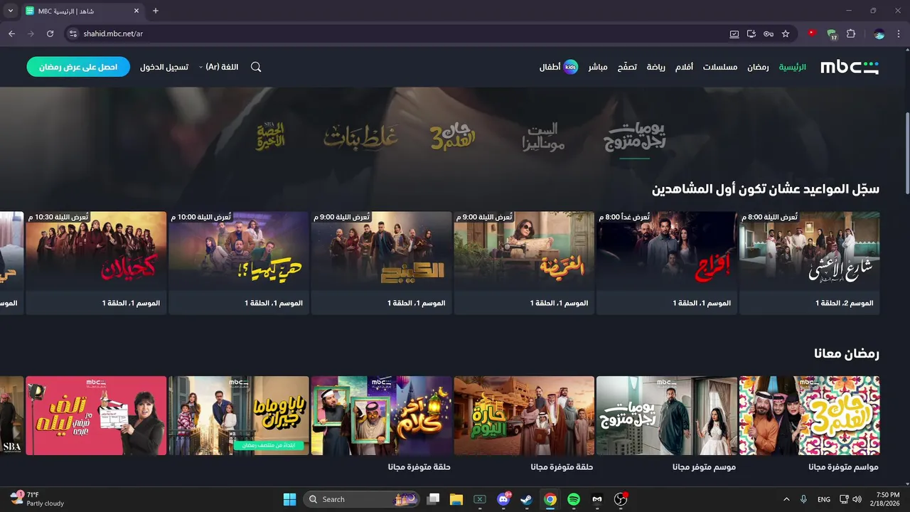Open the Xbox Game Bar taskbar icon

tap(479, 499)
